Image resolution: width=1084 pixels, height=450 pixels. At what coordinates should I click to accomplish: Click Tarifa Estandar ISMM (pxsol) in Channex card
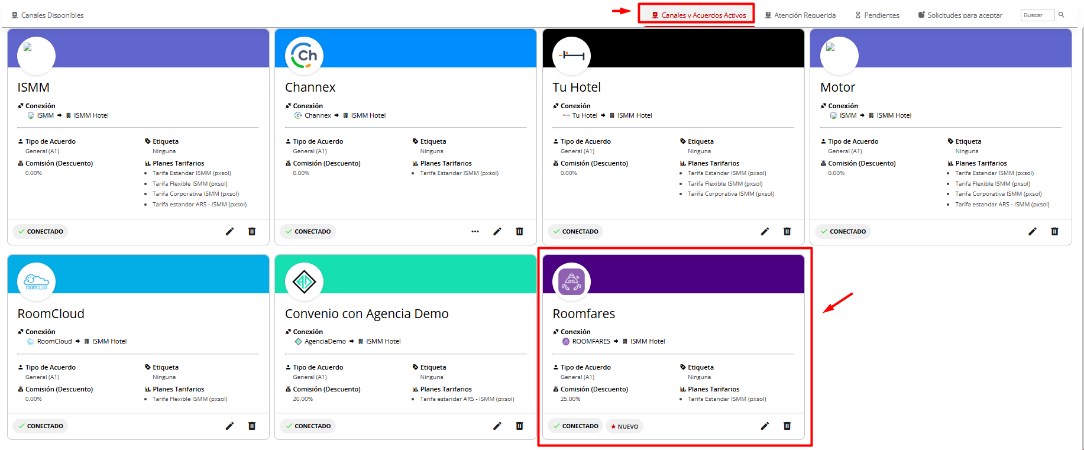[460, 173]
